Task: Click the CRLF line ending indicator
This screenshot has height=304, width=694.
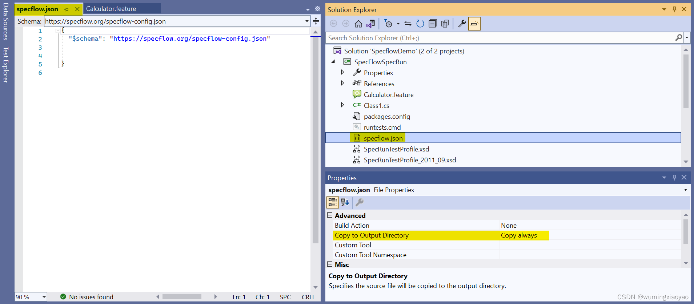Action: 308,297
